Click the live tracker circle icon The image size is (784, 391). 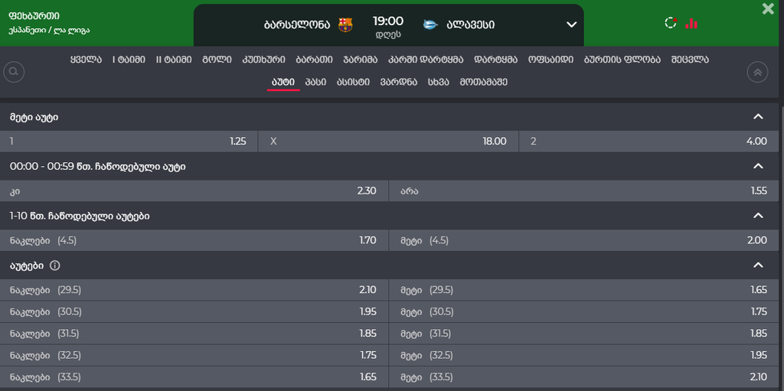671,23
